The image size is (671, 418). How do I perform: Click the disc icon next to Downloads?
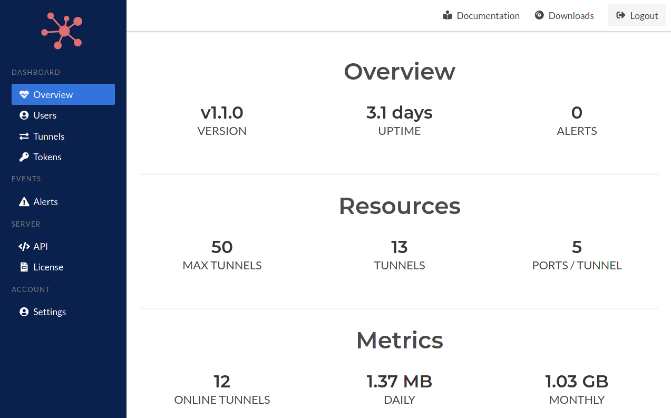pos(539,16)
